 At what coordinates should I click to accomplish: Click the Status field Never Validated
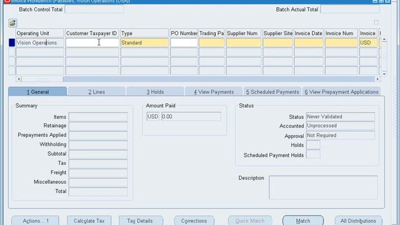[340, 117]
